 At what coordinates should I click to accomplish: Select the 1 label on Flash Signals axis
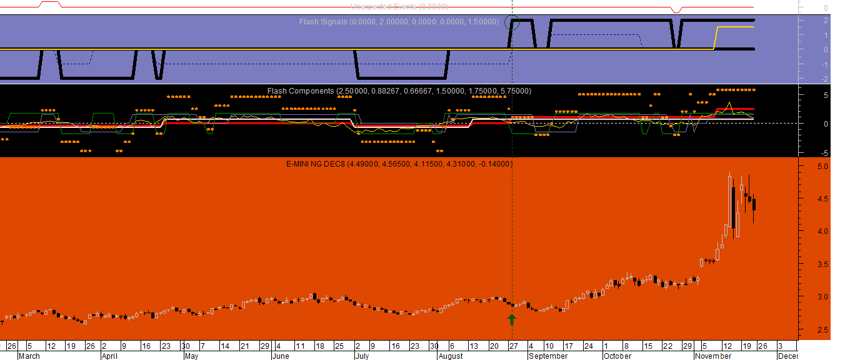click(826, 36)
